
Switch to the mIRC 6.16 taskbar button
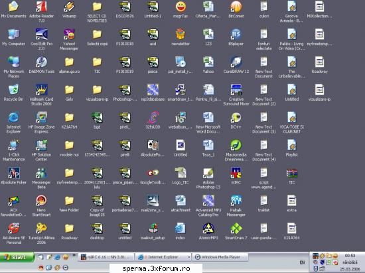pyautogui.click(x=106, y=257)
